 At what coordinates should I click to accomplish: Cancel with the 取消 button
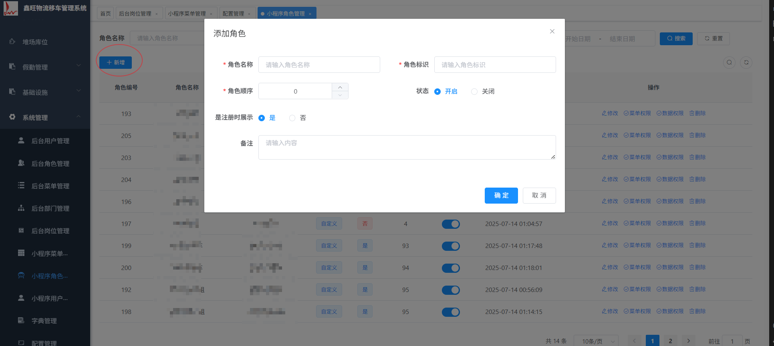tap(539, 196)
